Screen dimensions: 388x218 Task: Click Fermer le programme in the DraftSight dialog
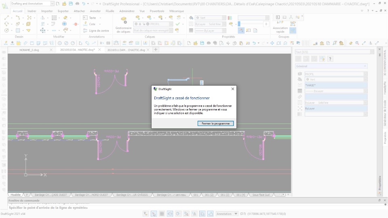[x=215, y=124]
